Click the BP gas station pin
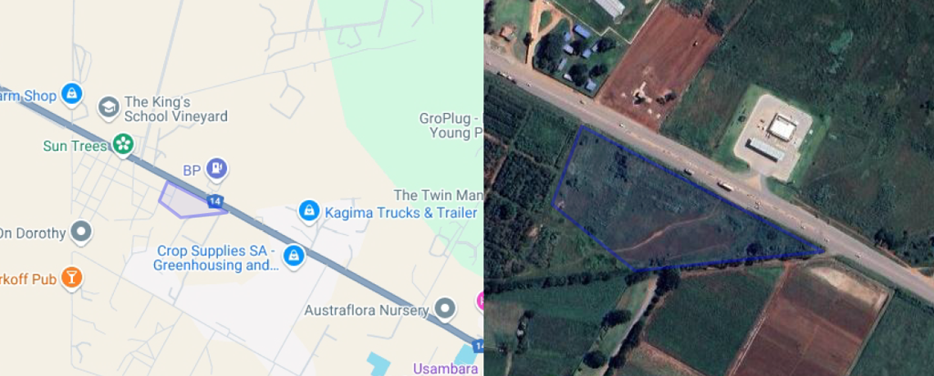The image size is (934, 376). (x=217, y=169)
